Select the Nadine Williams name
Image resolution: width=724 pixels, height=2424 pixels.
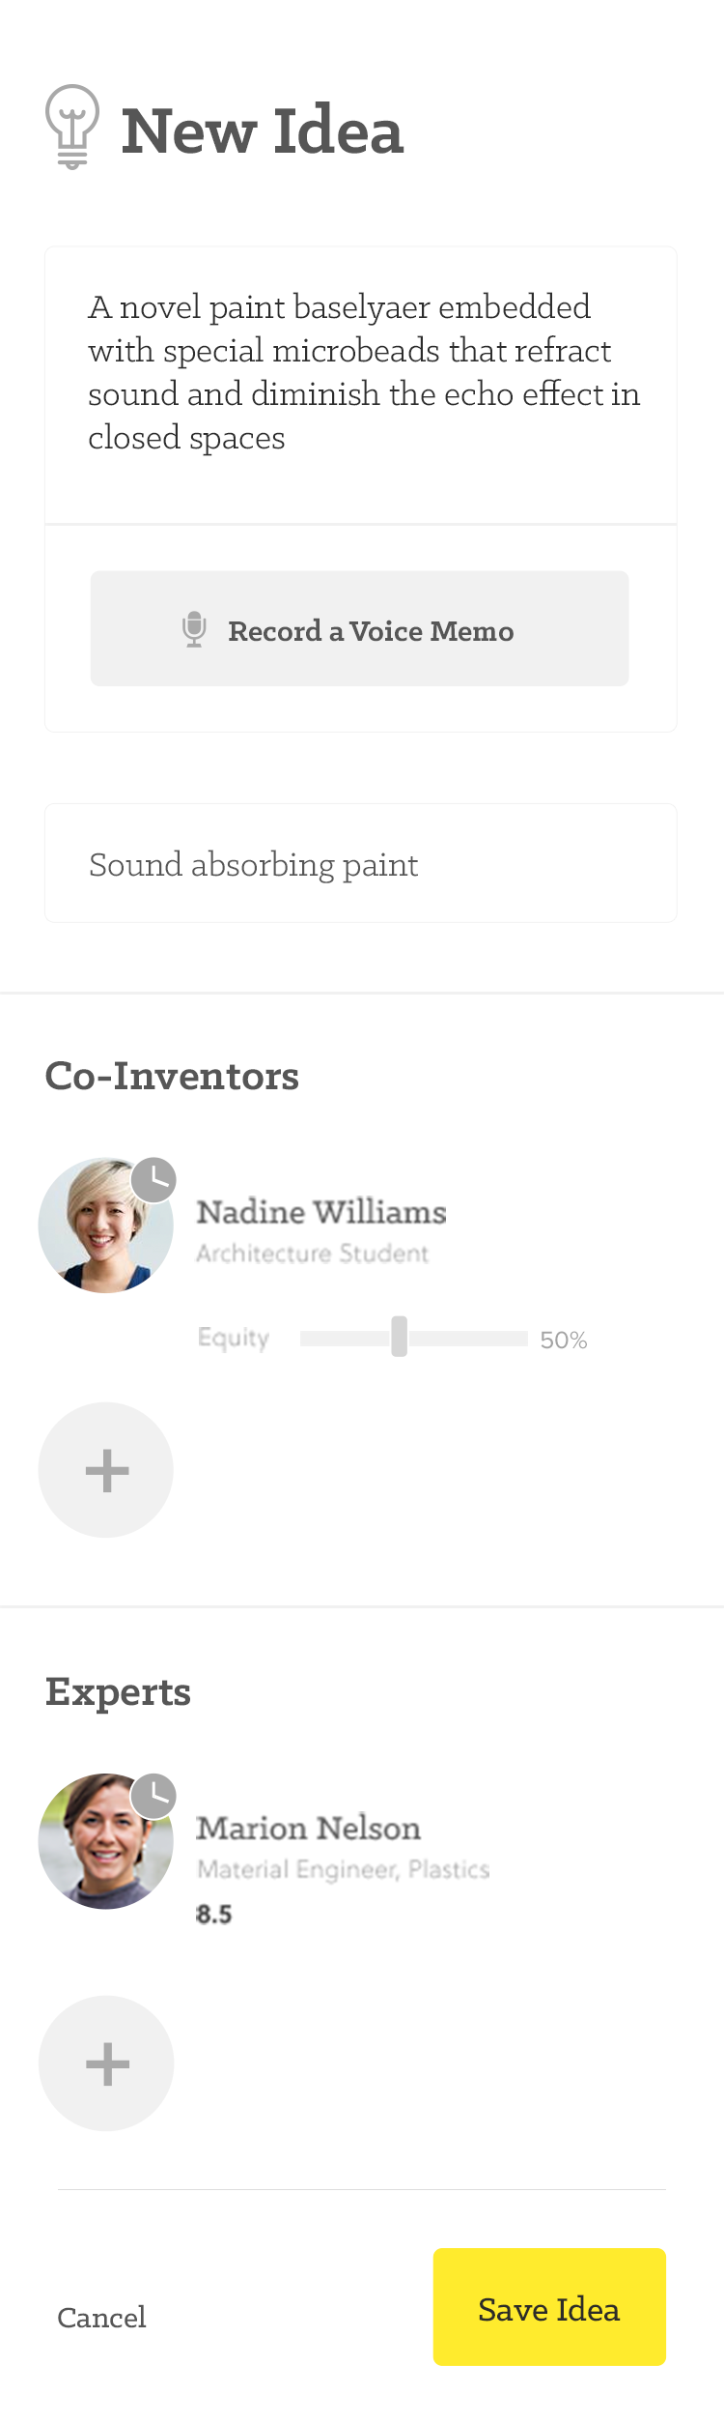321,1212
